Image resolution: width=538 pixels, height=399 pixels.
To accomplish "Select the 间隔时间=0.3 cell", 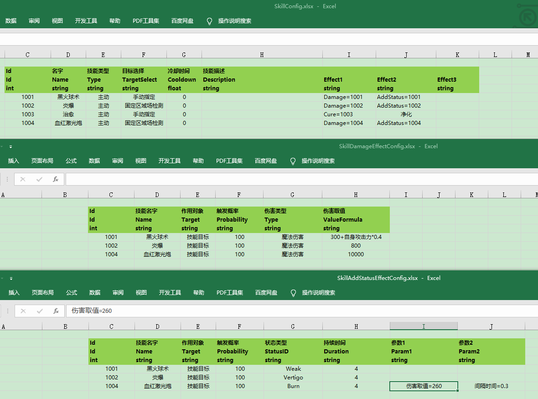I will pyautogui.click(x=491, y=386).
